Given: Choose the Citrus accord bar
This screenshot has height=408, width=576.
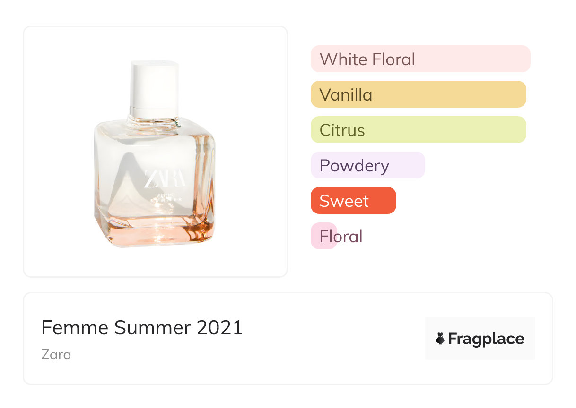Looking at the screenshot, I should click(418, 130).
